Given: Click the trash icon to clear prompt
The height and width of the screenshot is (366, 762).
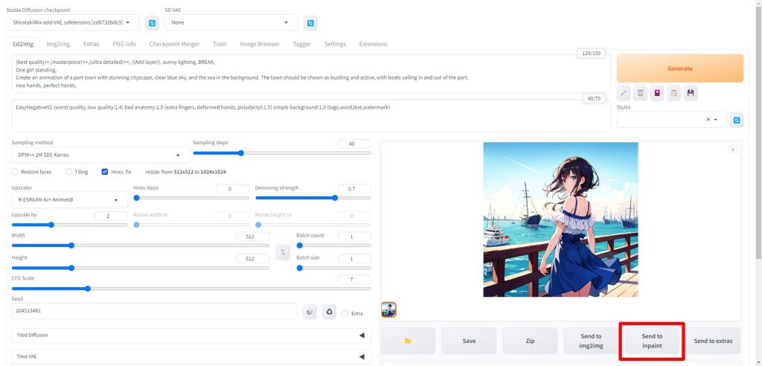Looking at the screenshot, I should tap(641, 93).
